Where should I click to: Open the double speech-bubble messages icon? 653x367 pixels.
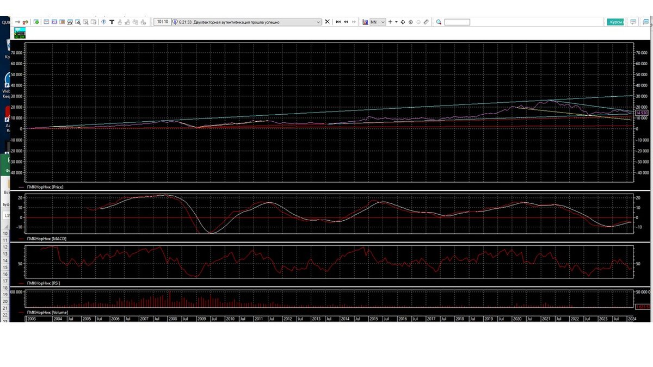click(645, 22)
